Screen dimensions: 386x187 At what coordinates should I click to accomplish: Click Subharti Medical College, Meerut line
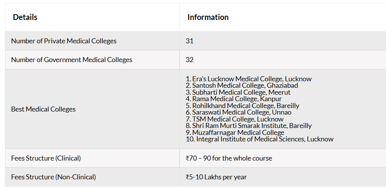pyautogui.click(x=238, y=92)
